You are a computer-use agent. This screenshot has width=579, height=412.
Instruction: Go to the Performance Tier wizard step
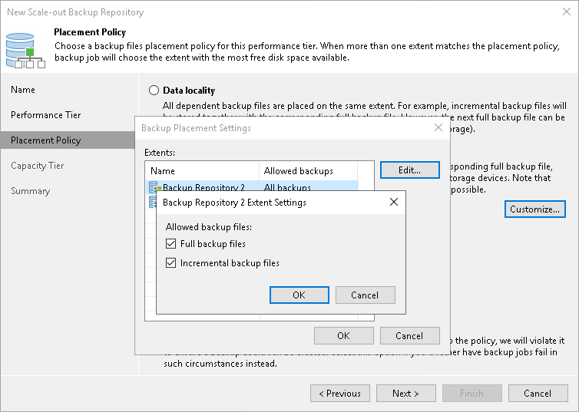pos(46,115)
